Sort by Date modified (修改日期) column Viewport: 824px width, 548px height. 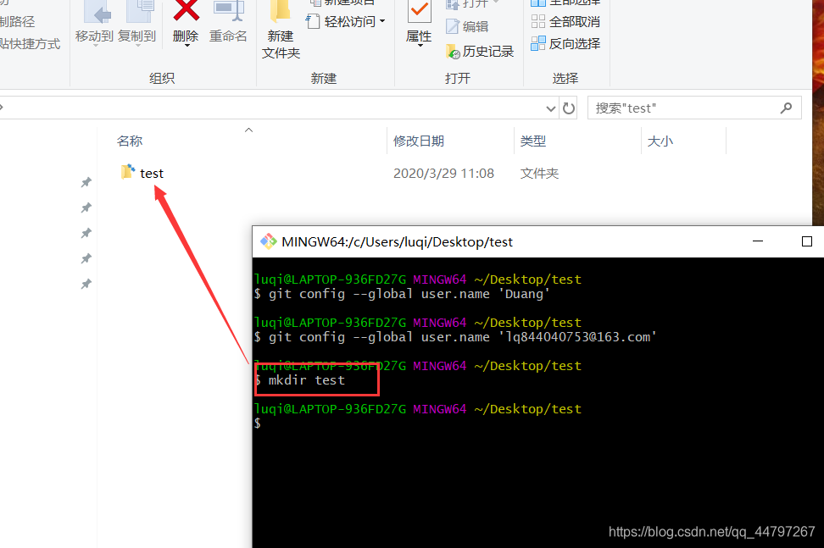click(418, 141)
